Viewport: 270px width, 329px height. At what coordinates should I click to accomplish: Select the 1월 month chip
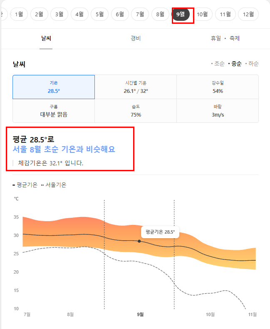point(19,14)
